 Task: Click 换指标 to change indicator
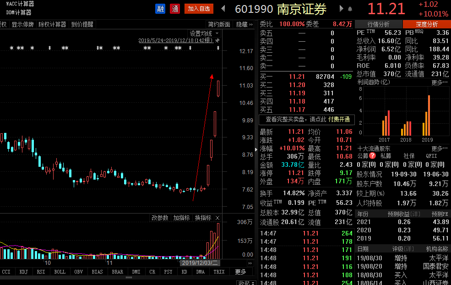pyautogui.click(x=203, y=218)
